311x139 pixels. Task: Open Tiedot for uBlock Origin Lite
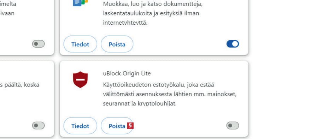(x=80, y=126)
